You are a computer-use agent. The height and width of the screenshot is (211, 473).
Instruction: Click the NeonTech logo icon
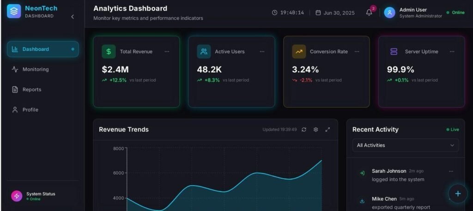(14, 11)
